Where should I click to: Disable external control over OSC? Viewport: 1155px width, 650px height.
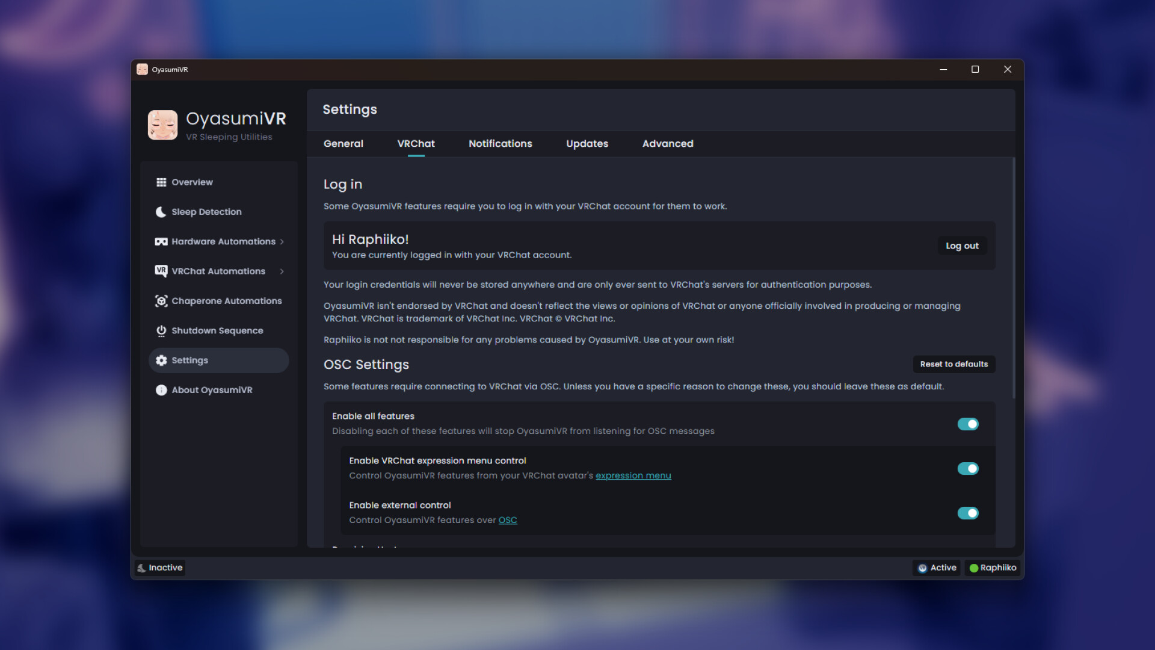click(x=968, y=513)
